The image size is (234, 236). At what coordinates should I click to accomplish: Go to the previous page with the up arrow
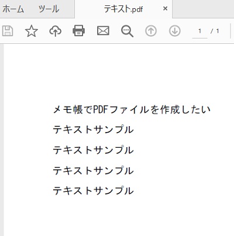tap(151, 31)
